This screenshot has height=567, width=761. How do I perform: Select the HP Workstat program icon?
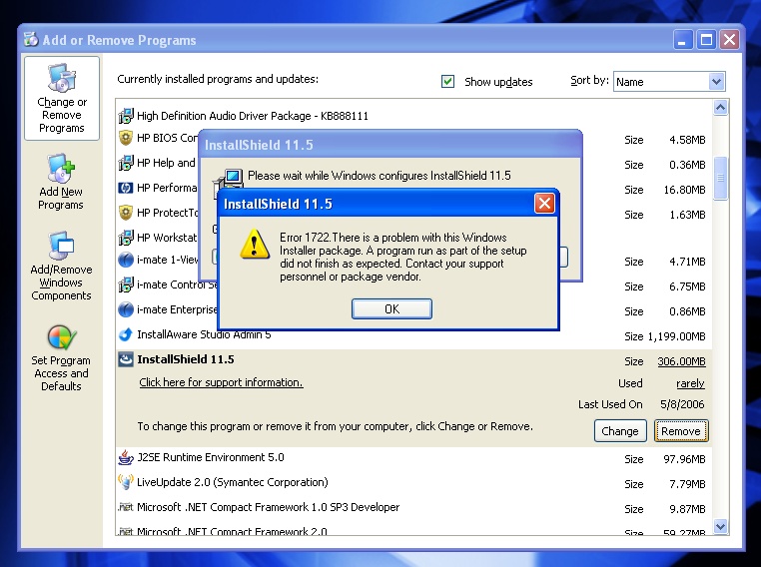126,238
